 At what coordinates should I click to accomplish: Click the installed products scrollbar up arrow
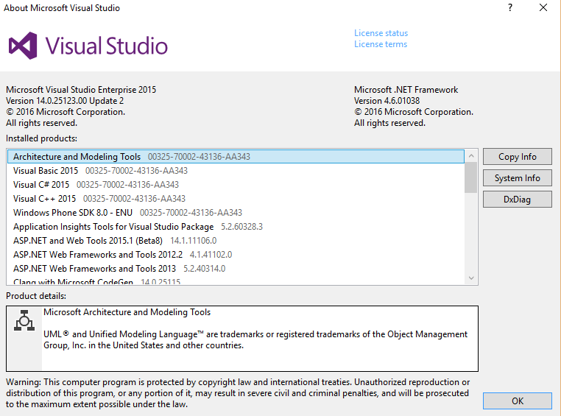pos(471,155)
